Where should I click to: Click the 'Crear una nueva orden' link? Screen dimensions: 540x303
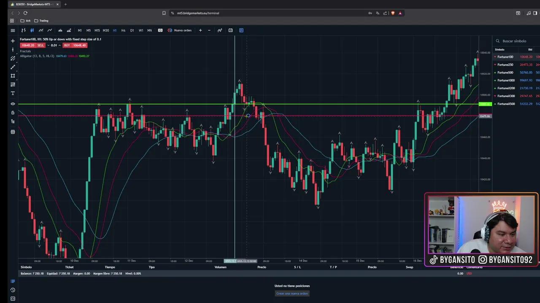click(292, 293)
